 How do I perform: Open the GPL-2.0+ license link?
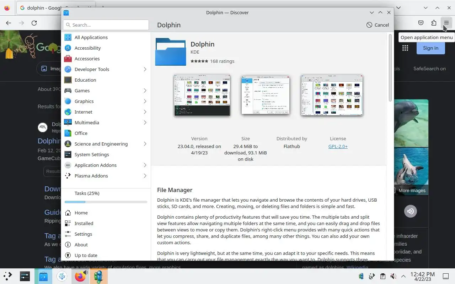click(x=338, y=146)
